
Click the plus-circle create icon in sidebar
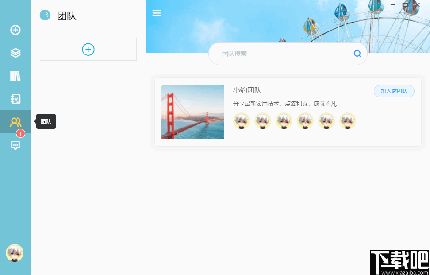(15, 30)
